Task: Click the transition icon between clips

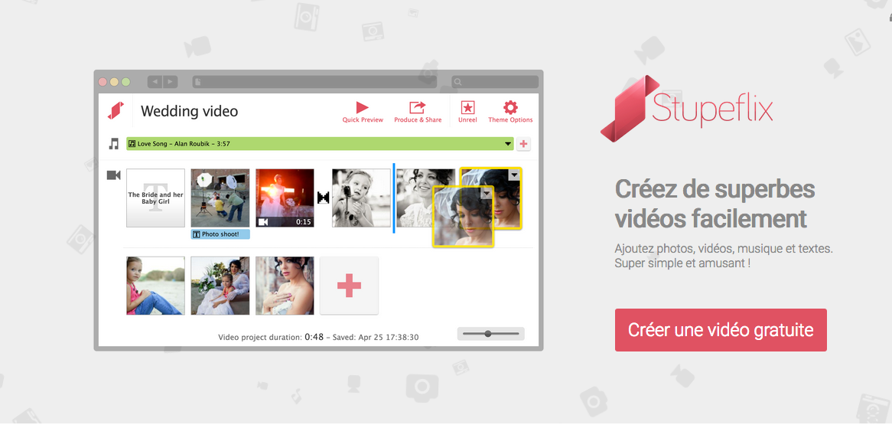Action: pyautogui.click(x=323, y=198)
